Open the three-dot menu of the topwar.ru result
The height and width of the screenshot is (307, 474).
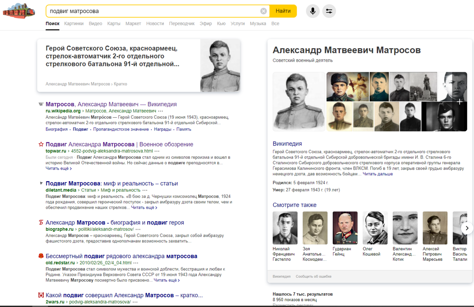[x=157, y=151]
